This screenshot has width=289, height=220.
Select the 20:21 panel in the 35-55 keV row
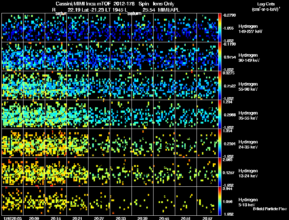tap(78, 115)
